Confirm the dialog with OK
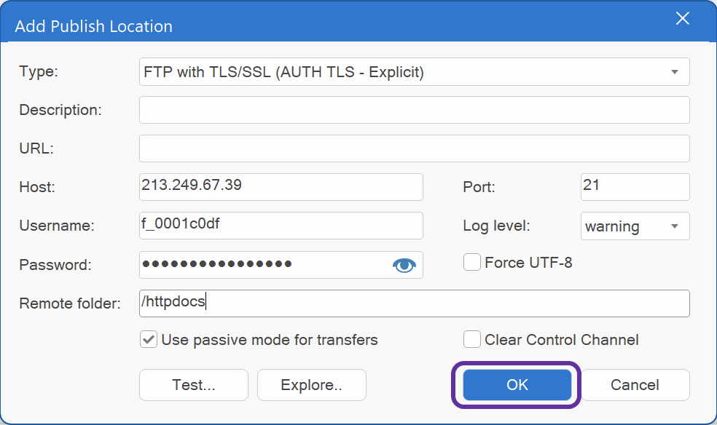The width and height of the screenshot is (717, 425). click(x=517, y=385)
